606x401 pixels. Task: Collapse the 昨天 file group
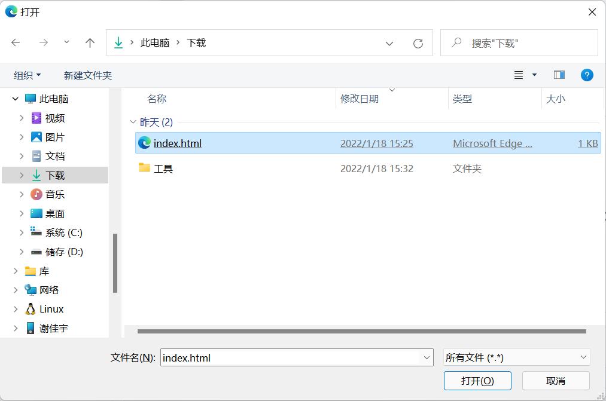tap(133, 122)
